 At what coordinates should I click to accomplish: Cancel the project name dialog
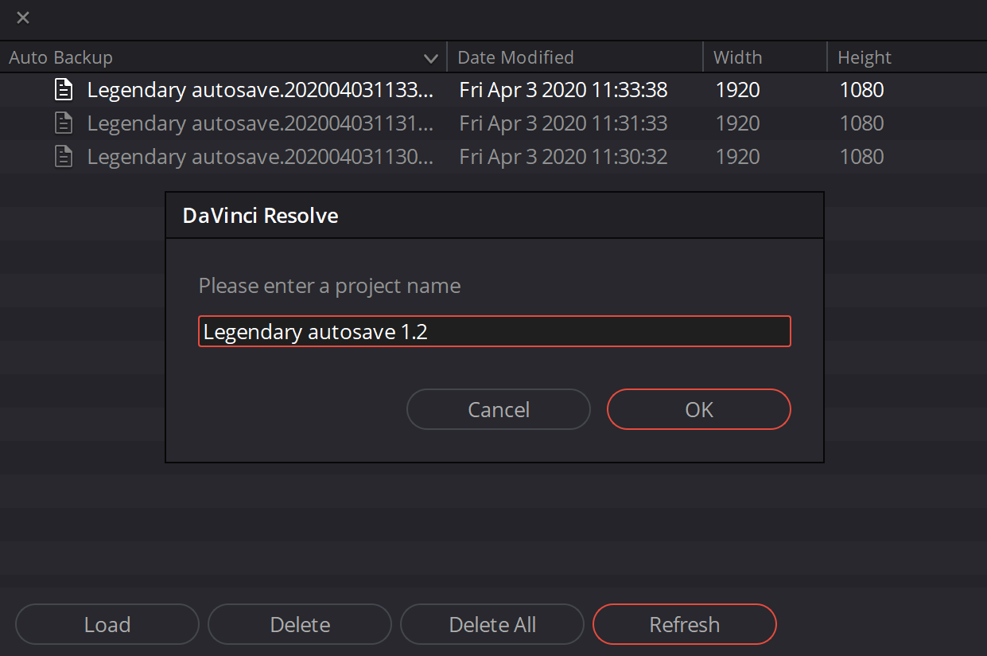(499, 409)
